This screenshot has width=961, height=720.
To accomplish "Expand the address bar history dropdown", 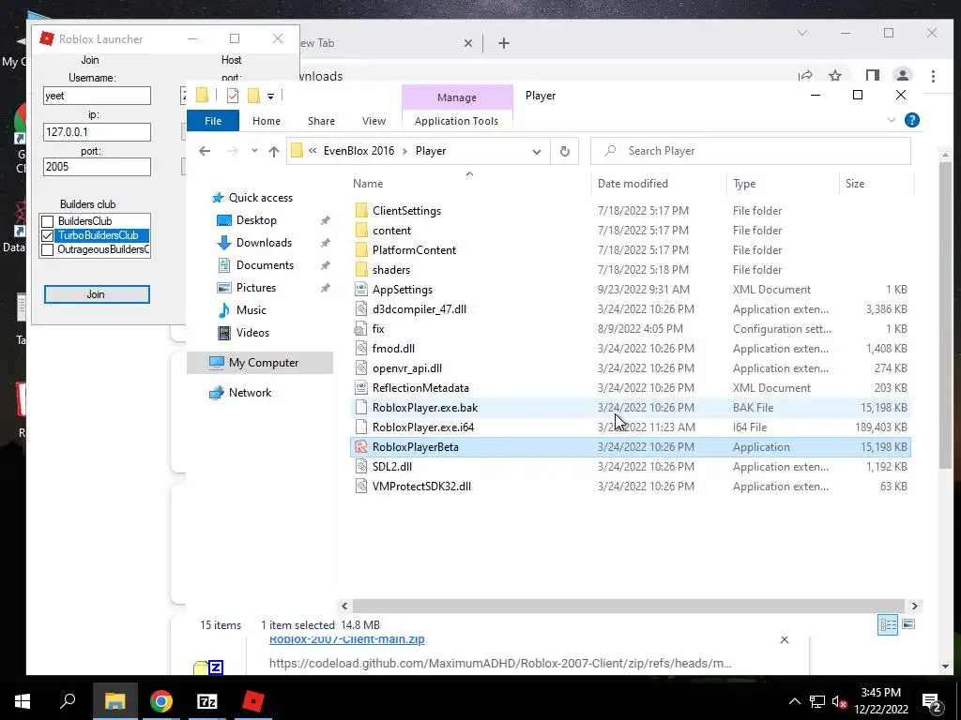I will [x=536, y=151].
